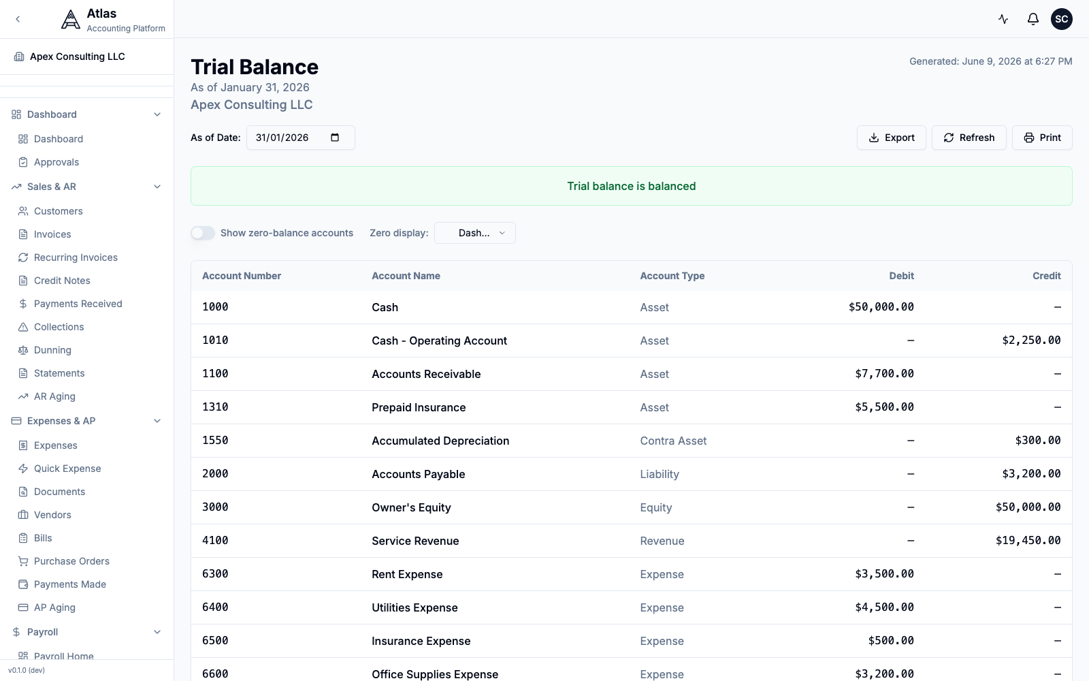Click the Debit column header
Viewport: 1089px width, 681px height.
tap(901, 276)
